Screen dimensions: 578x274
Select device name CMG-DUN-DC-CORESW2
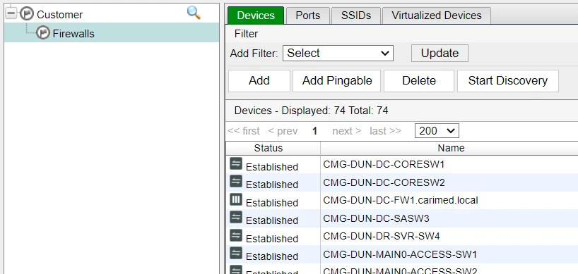point(384,182)
